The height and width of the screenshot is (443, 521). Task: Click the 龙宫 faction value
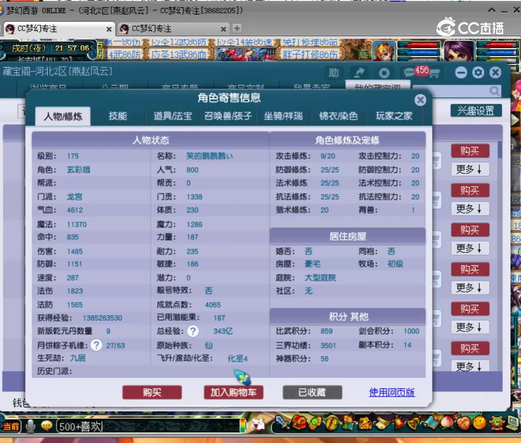point(75,196)
